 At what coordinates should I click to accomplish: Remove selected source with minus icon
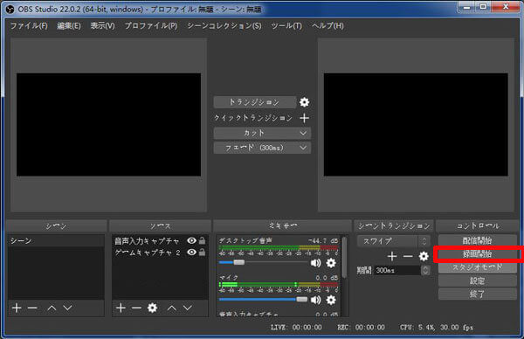coord(136,308)
